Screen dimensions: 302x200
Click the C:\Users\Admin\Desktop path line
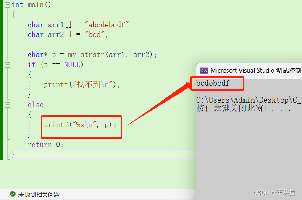click(249, 100)
